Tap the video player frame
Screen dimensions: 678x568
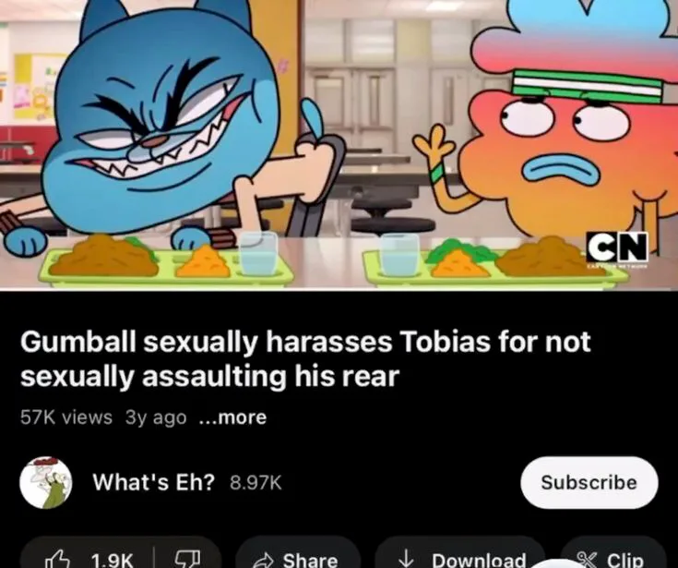(339, 143)
